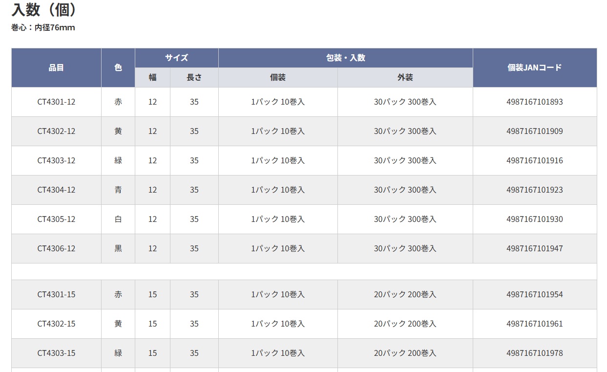Click the 幅 sub-header cell
Viewport: 607px width, 372px height.
[x=152, y=78]
